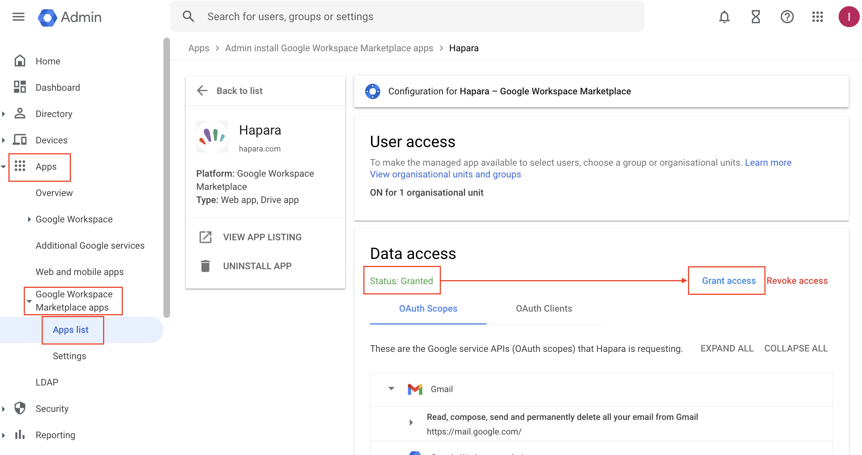Open Dashboard in sidebar
The height and width of the screenshot is (455, 862).
point(58,87)
